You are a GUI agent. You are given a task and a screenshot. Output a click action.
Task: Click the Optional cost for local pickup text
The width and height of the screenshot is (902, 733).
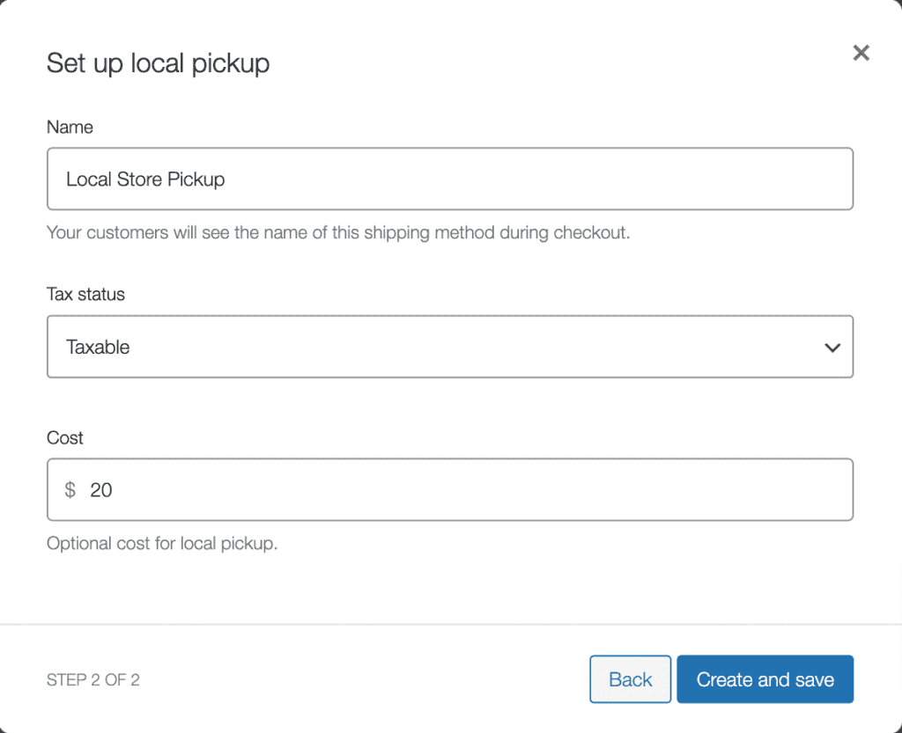tap(161, 543)
